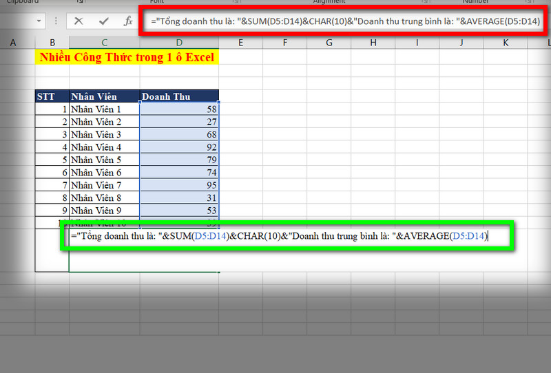This screenshot has height=373, width=551.
Task: Click the 'Nhân Viên' header cell
Action: pos(105,96)
